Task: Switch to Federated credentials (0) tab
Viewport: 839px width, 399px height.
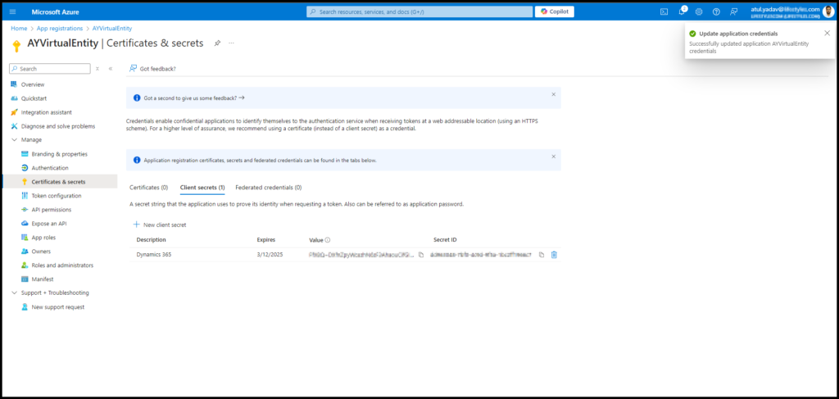Action: tap(269, 188)
